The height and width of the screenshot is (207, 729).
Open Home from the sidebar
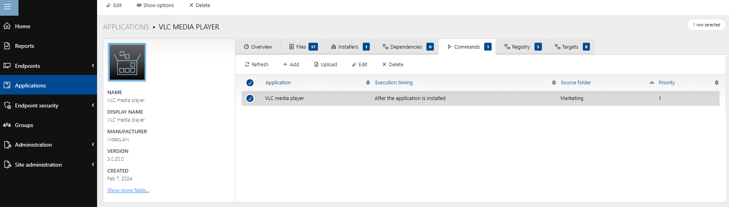22,26
